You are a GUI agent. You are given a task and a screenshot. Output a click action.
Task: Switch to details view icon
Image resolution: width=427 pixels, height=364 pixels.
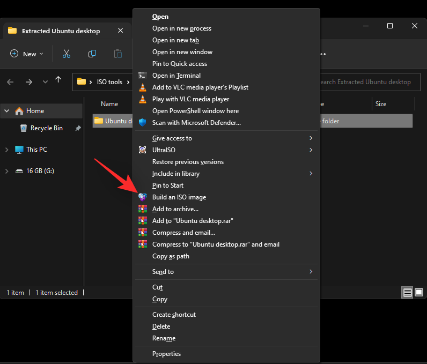coord(407,293)
